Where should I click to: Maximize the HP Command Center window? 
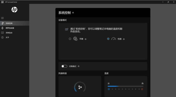168,2
